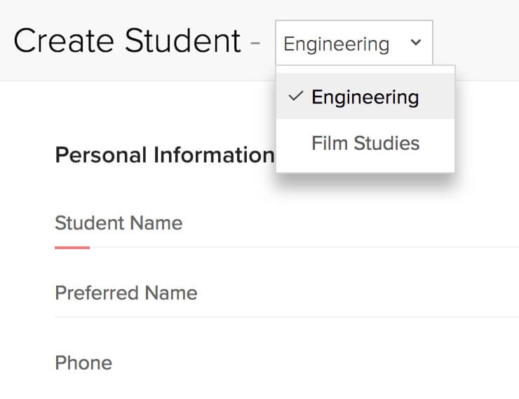519x399 pixels.
Task: Click the Preferred Name label text
Action: pyautogui.click(x=126, y=293)
